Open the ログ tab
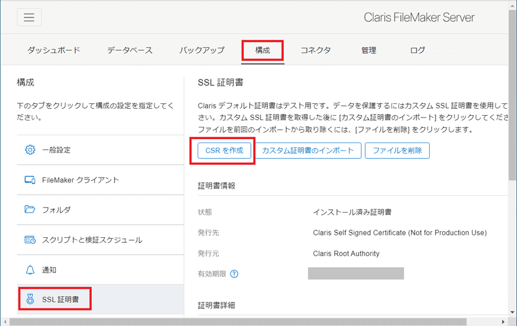517x326 pixels. point(418,50)
